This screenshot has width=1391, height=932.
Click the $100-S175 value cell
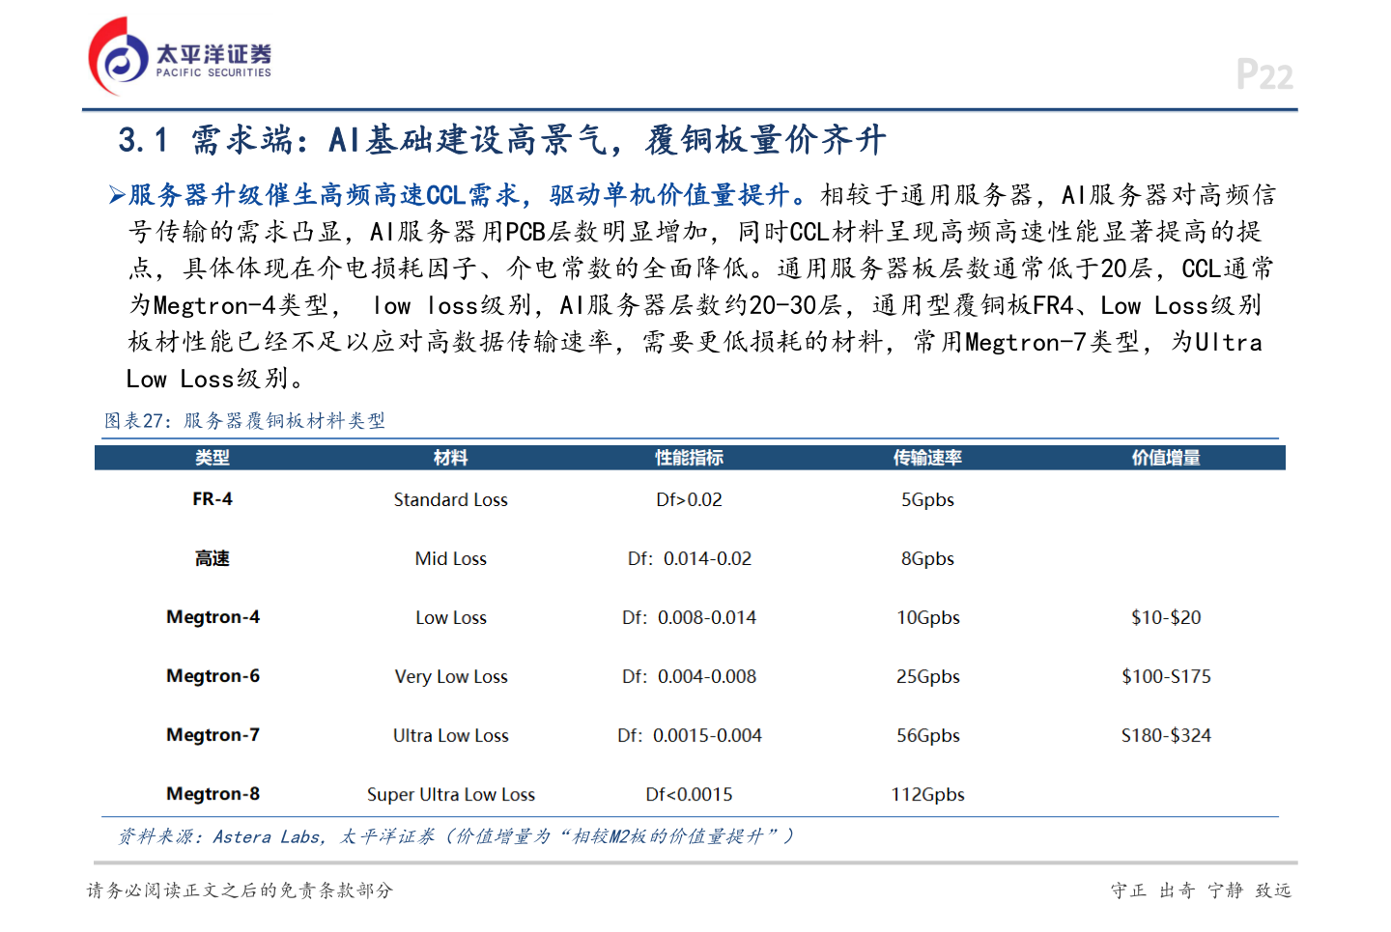pos(1166,676)
